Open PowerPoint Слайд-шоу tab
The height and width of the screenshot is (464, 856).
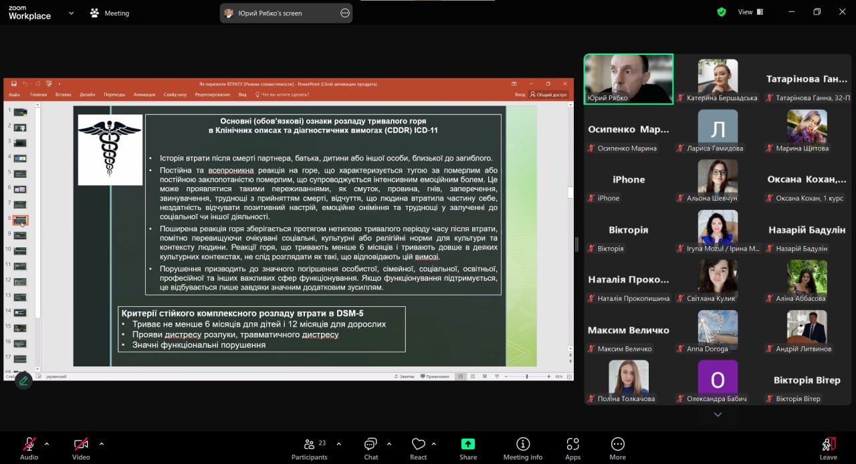click(x=175, y=94)
